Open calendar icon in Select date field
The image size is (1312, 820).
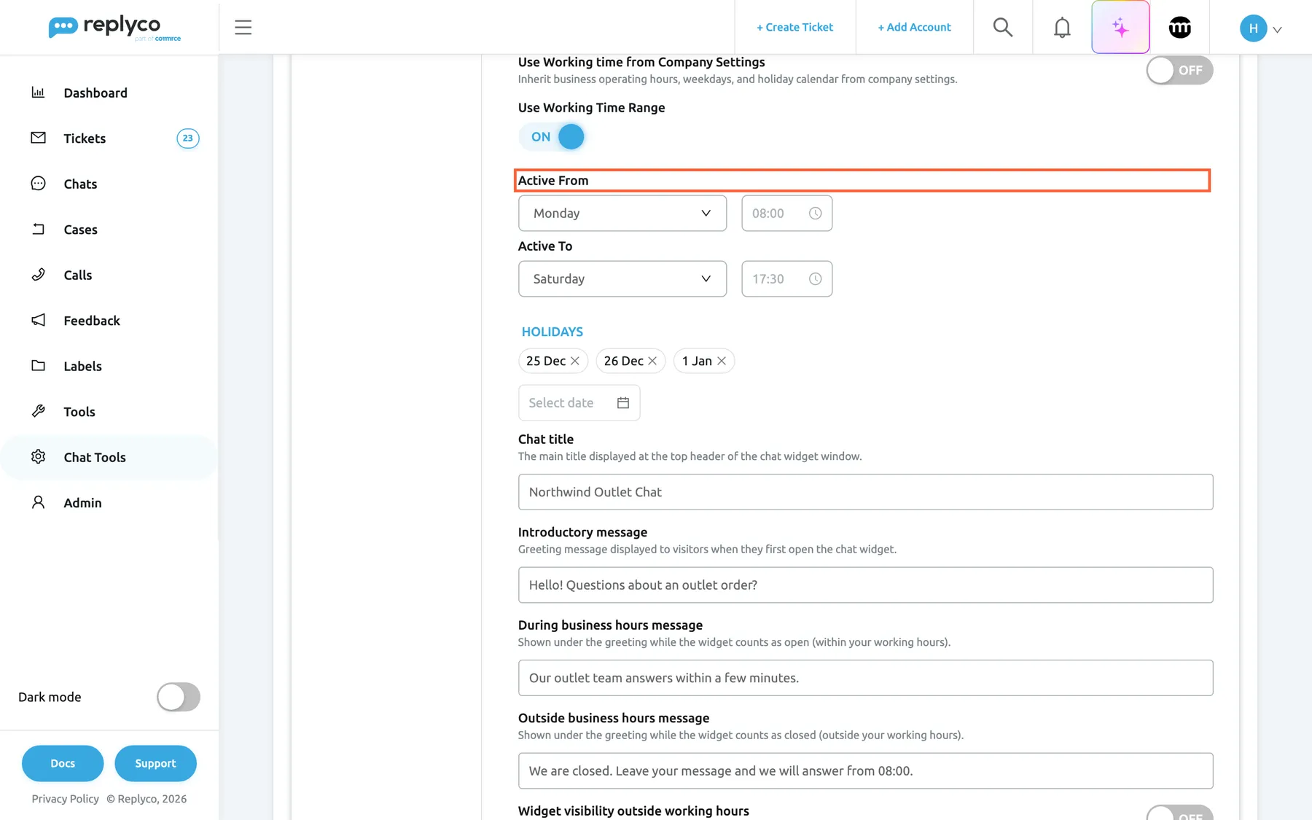coord(622,402)
